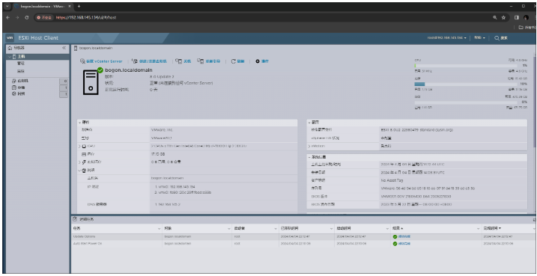Click the Reboot host toolbar button
The height and width of the screenshot is (276, 537).
[x=208, y=61]
